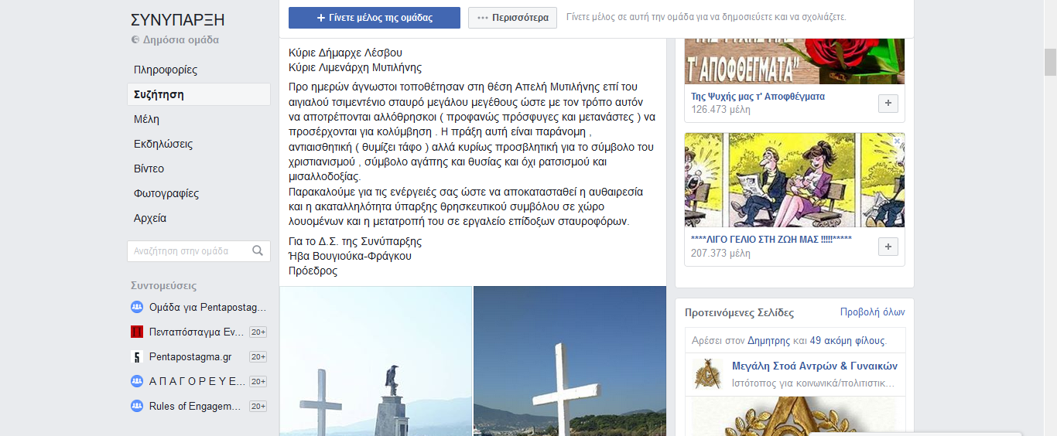The width and height of the screenshot is (1057, 436).
Task: Open the left cross with bird photo
Action: pyautogui.click(x=375, y=361)
